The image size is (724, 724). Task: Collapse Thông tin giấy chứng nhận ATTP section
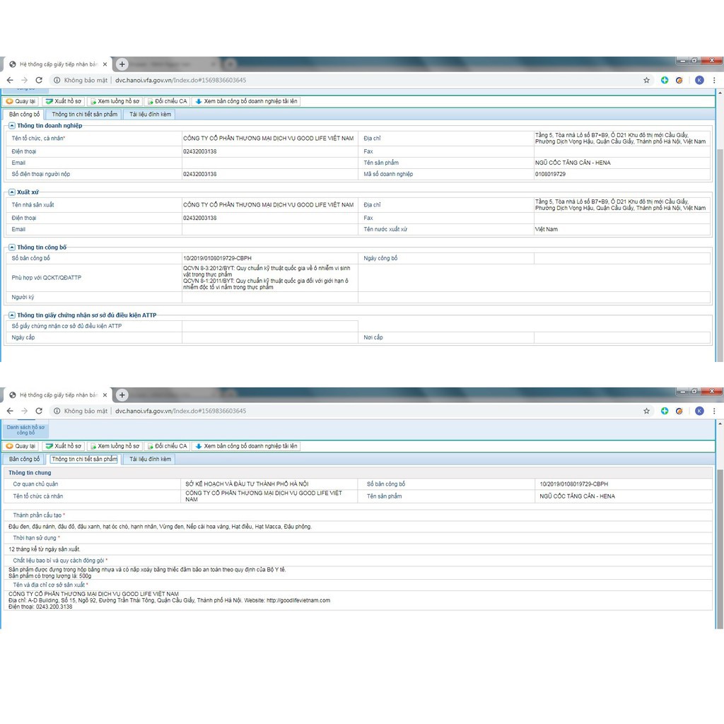pos(11,315)
